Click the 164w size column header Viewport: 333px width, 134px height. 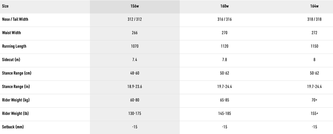click(314, 6)
